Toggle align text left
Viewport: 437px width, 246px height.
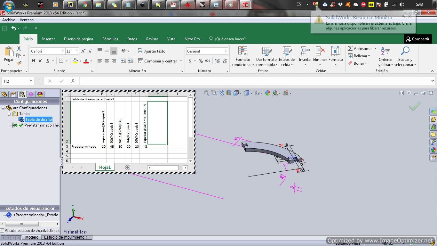[x=100, y=61]
